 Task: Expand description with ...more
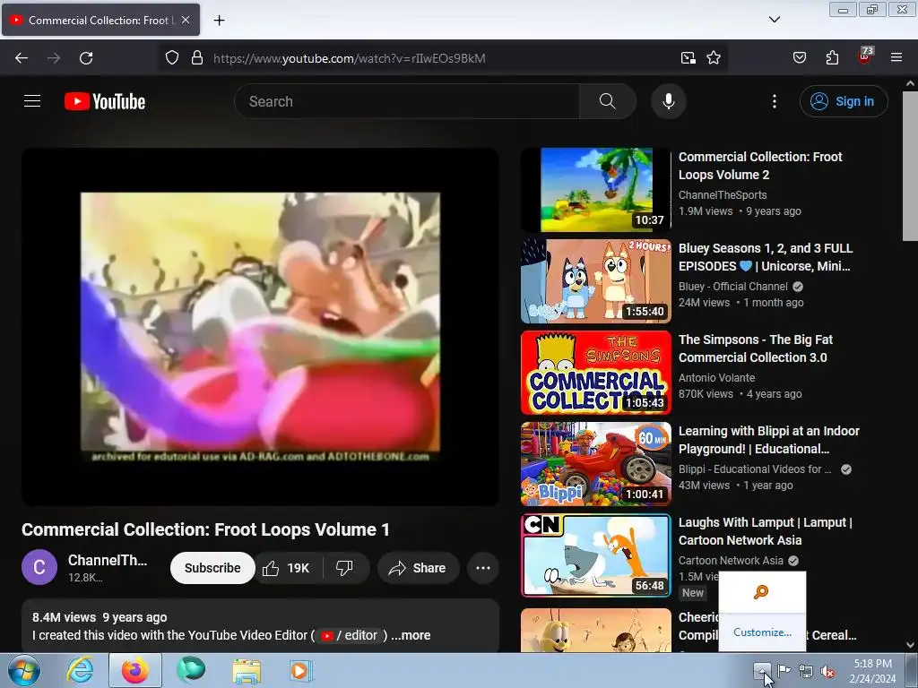pyautogui.click(x=411, y=635)
